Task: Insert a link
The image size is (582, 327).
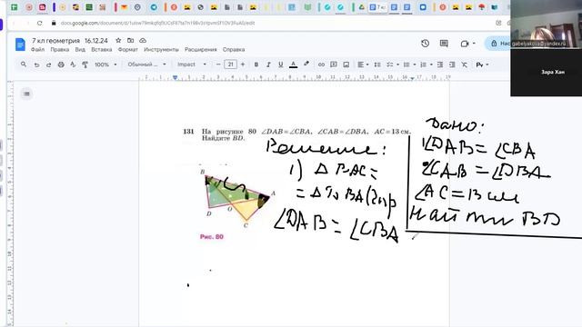Action: [x=321, y=64]
